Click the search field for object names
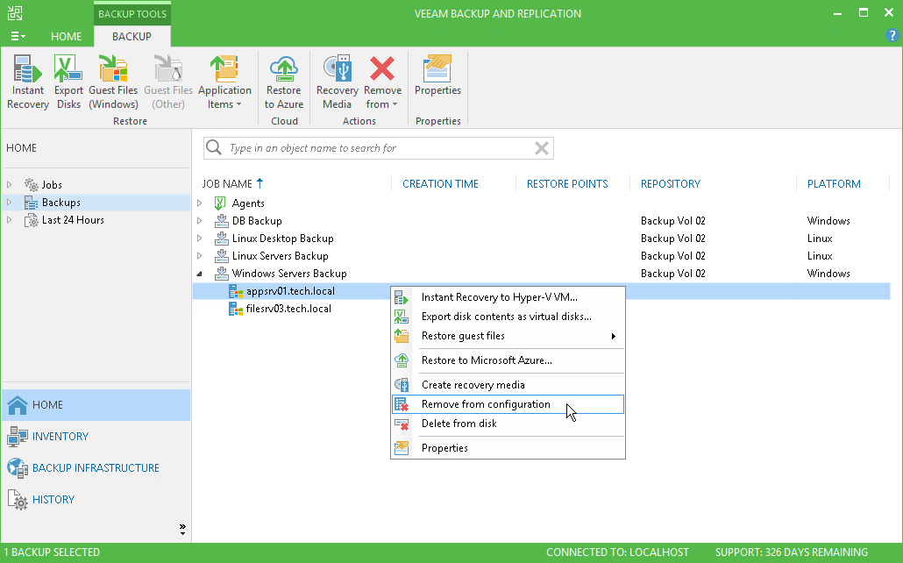903x563 pixels. coord(379,148)
